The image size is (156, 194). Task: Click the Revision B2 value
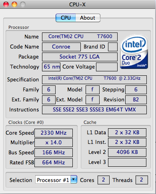(136, 100)
